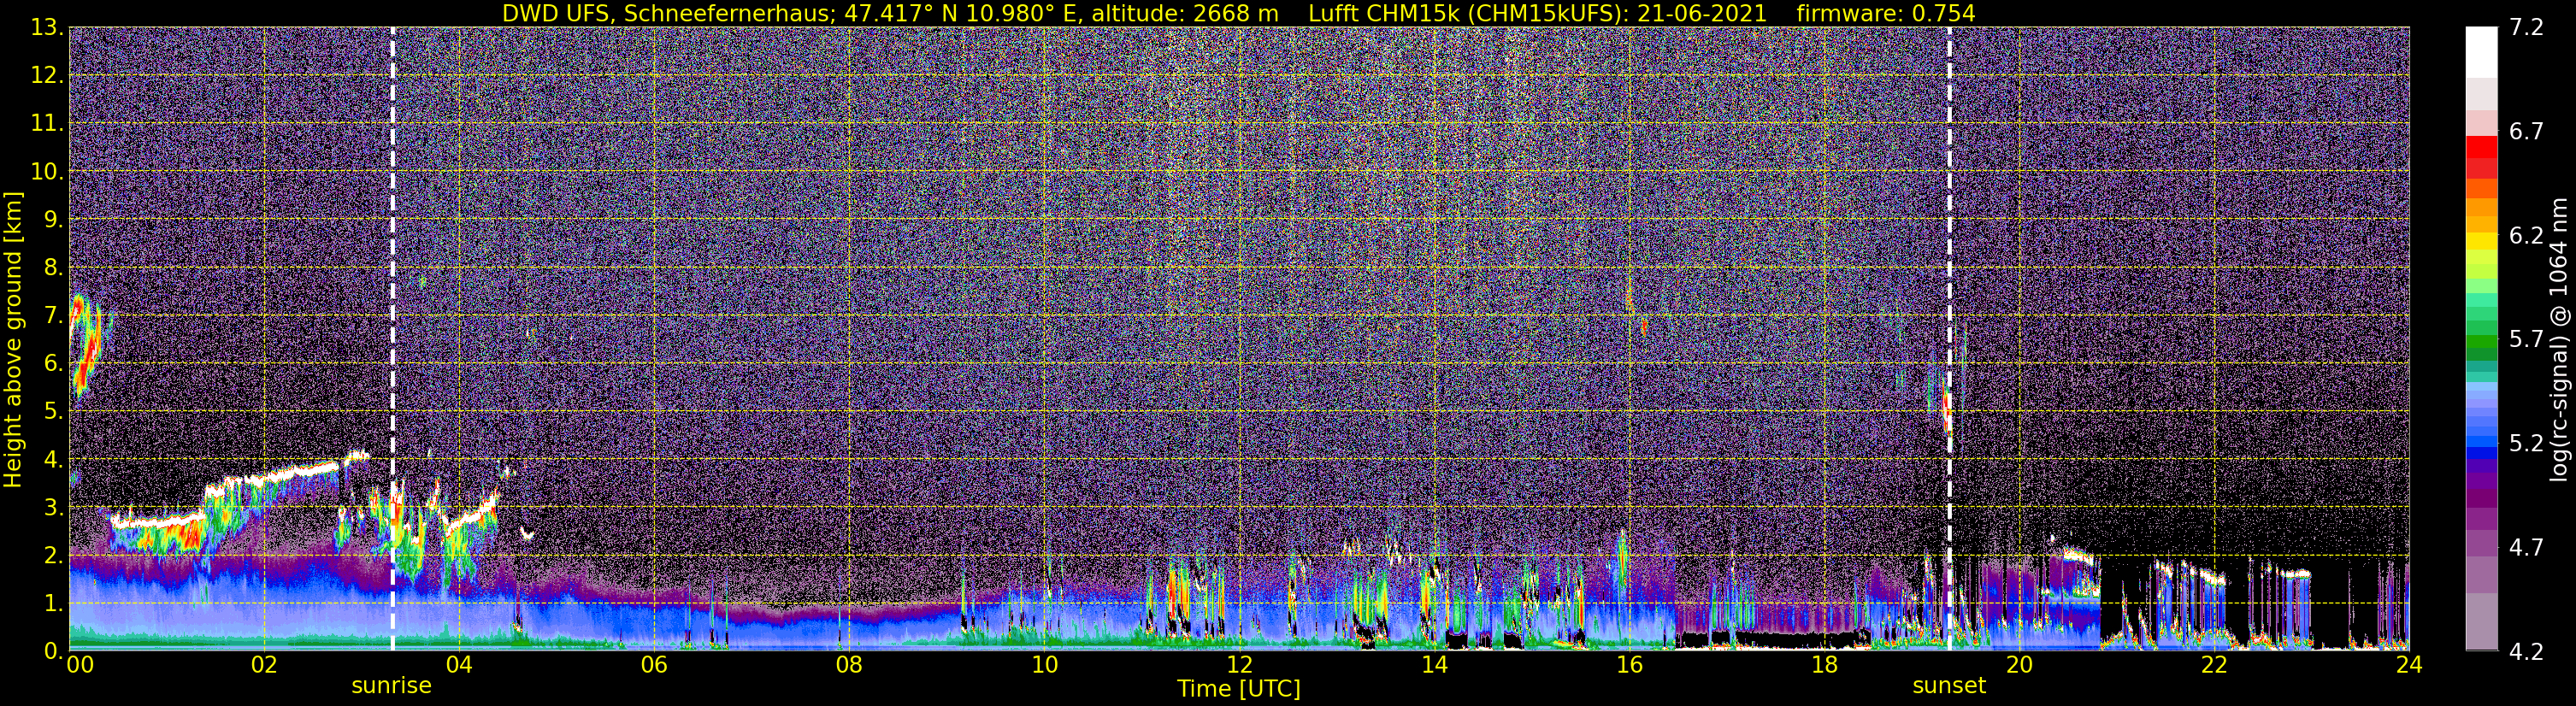Viewport: 2576px width, 706px height.
Task: Click the colorbar tick value '4.7'
Action: point(2526,548)
